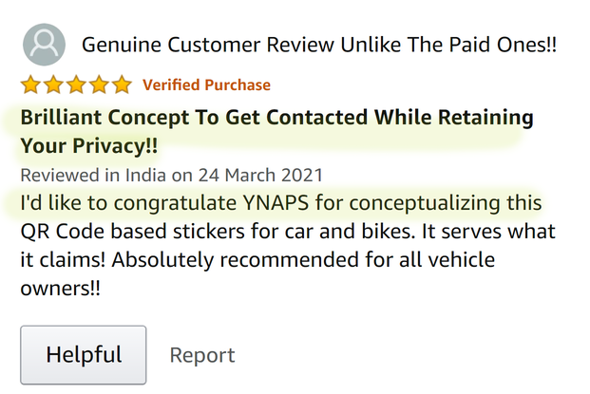Viewport: 590px width, 394px height.
Task: Click the Verified Purchase label
Action: tap(206, 85)
